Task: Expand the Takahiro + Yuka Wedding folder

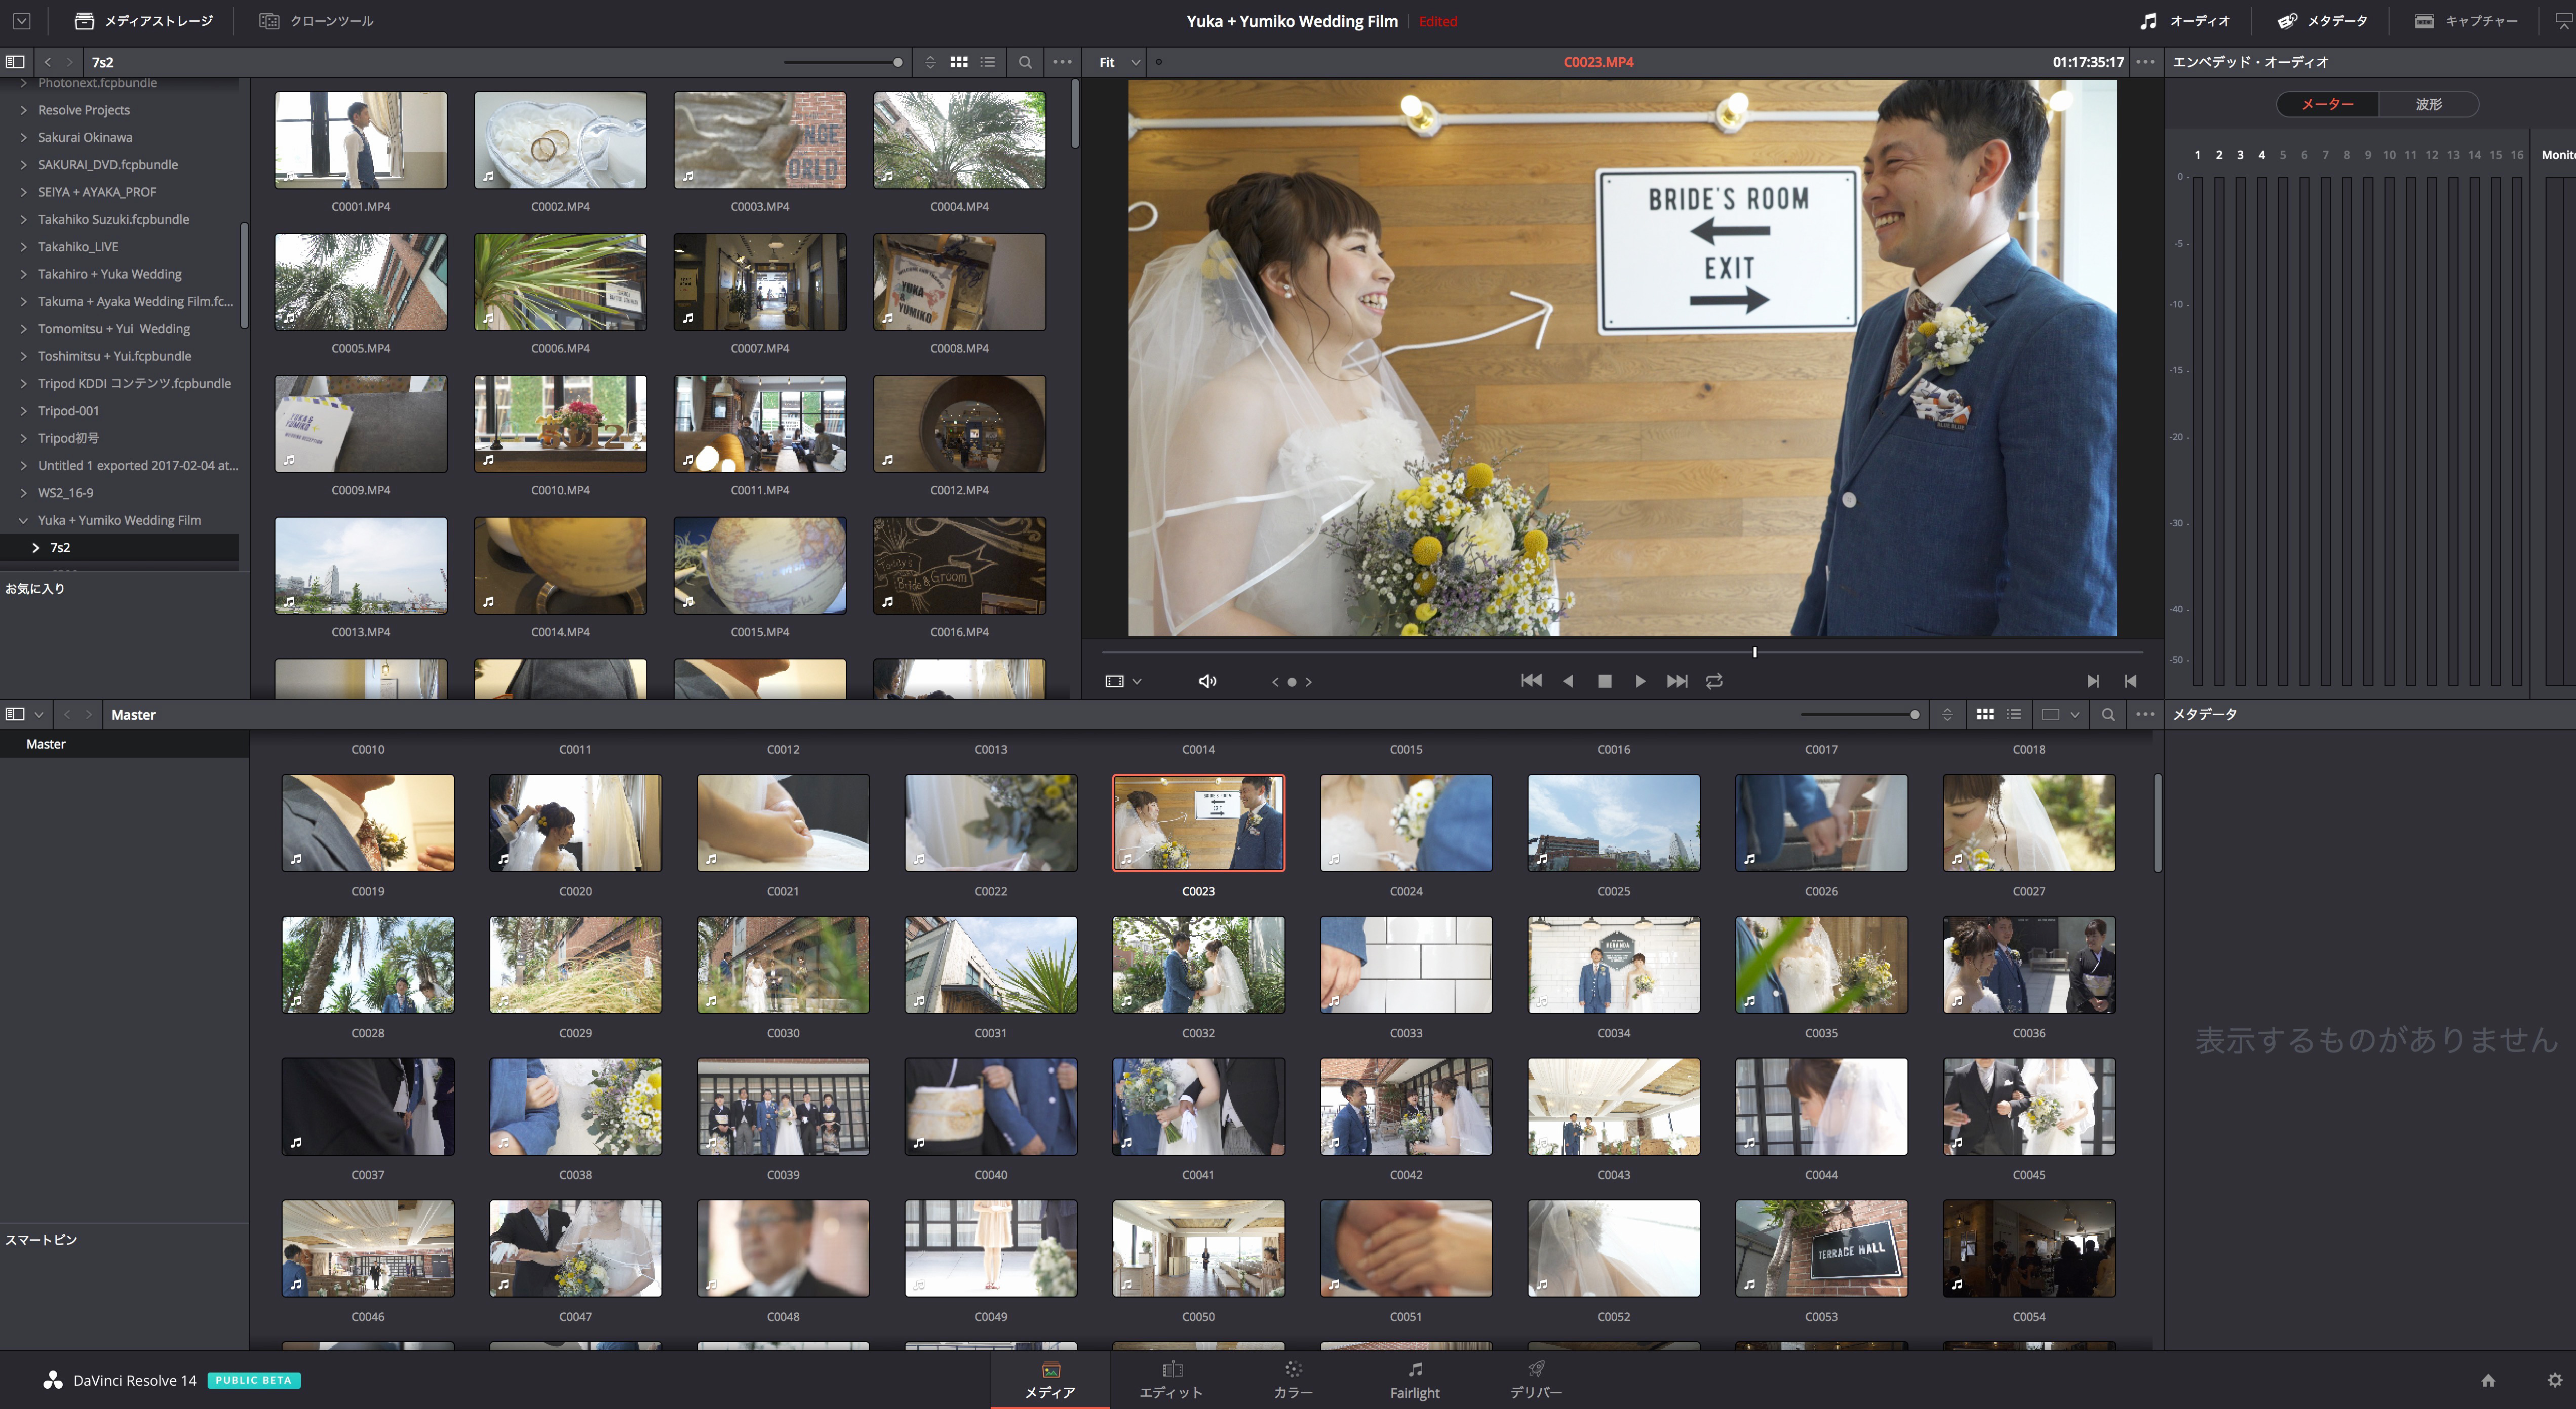Action: [x=23, y=274]
